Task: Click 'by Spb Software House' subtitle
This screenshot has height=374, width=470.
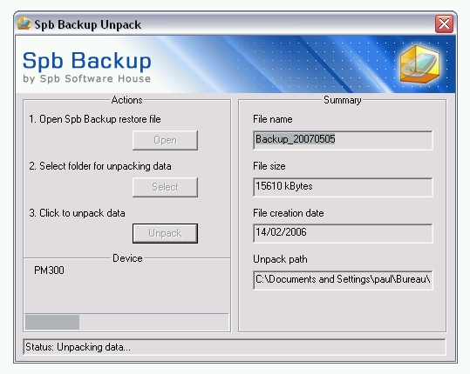Action: click(87, 78)
